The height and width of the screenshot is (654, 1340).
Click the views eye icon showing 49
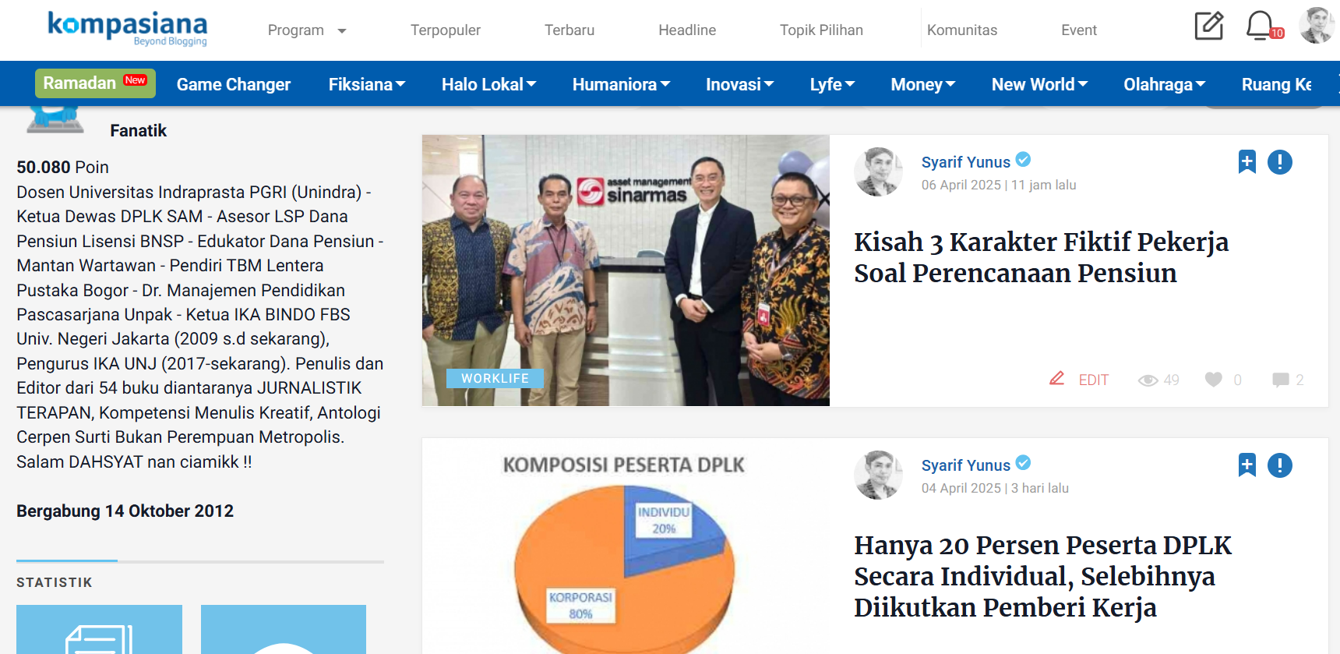[x=1148, y=380]
